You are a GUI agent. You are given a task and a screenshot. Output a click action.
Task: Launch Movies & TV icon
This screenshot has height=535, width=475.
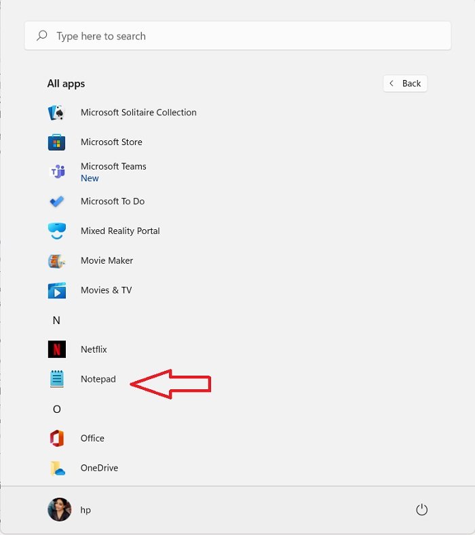tap(57, 291)
